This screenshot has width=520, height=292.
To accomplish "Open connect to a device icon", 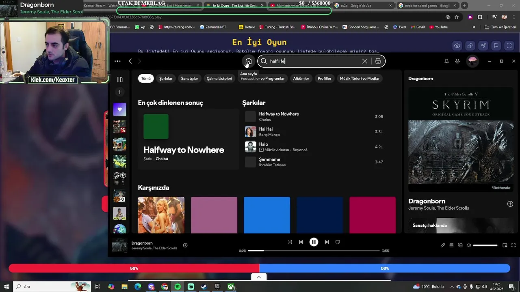I will point(460,245).
